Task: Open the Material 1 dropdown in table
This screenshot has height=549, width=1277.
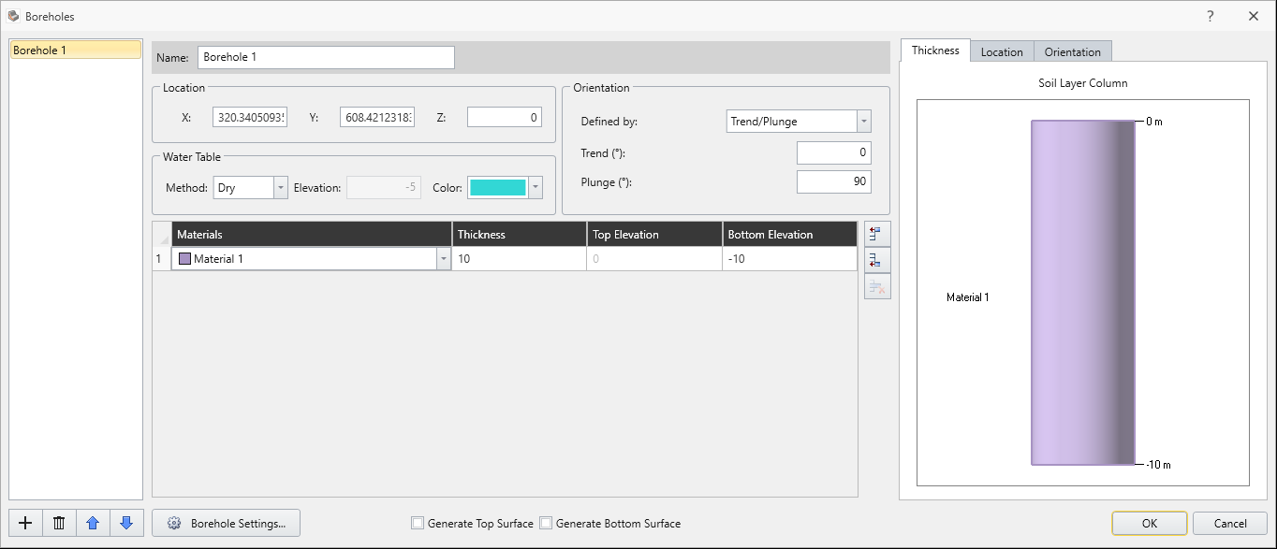Action: [x=443, y=259]
